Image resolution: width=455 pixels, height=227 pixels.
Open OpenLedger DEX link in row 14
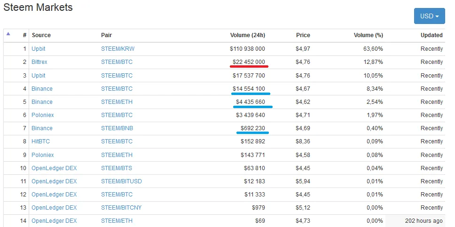pos(54,221)
